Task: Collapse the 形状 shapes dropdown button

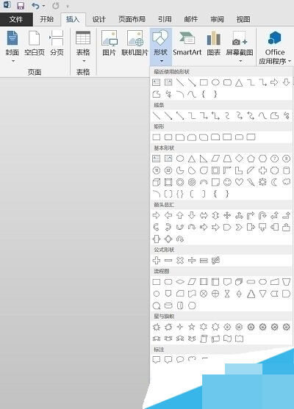Action: pos(160,46)
